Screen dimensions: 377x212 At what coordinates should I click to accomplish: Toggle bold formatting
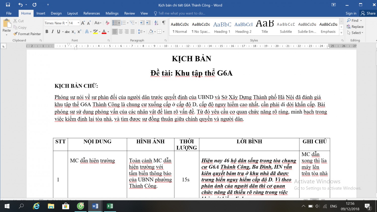coord(47,32)
